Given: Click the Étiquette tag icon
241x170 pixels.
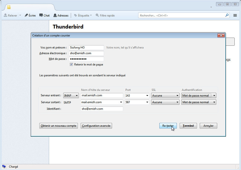Looking at the screenshot, I should point(76,15).
